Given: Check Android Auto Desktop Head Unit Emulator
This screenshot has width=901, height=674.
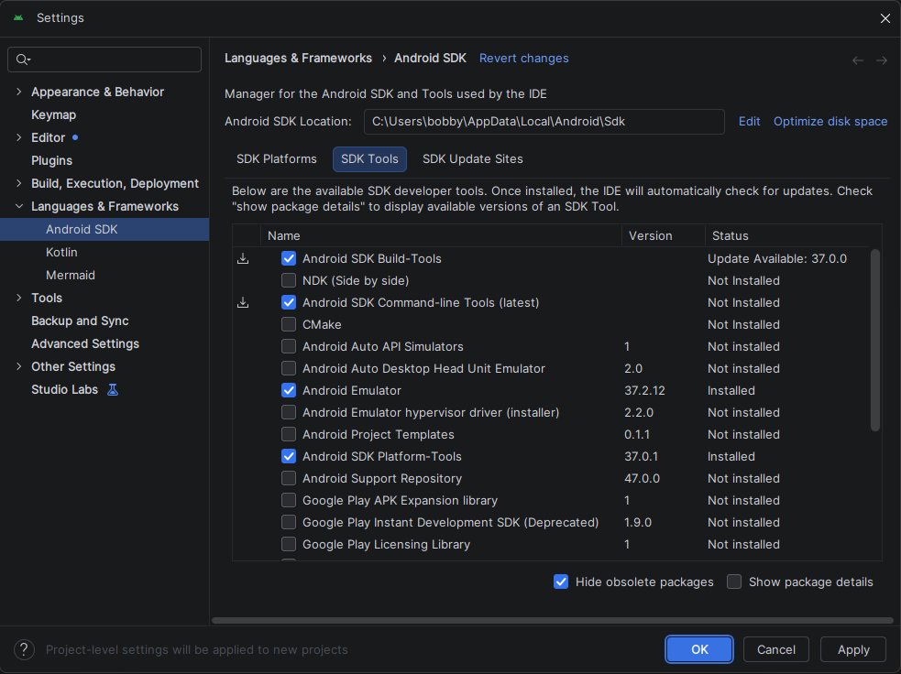Looking at the screenshot, I should 289,368.
